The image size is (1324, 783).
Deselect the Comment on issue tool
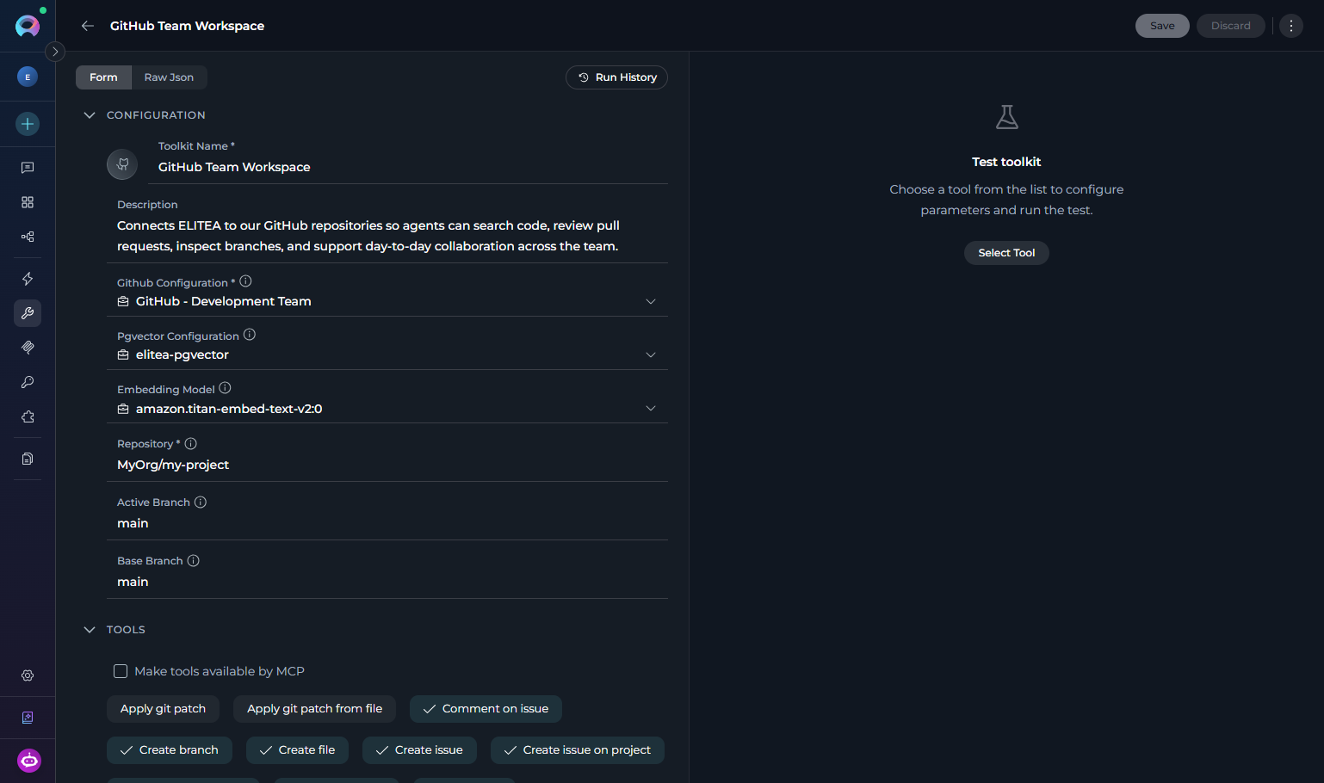[x=486, y=709]
